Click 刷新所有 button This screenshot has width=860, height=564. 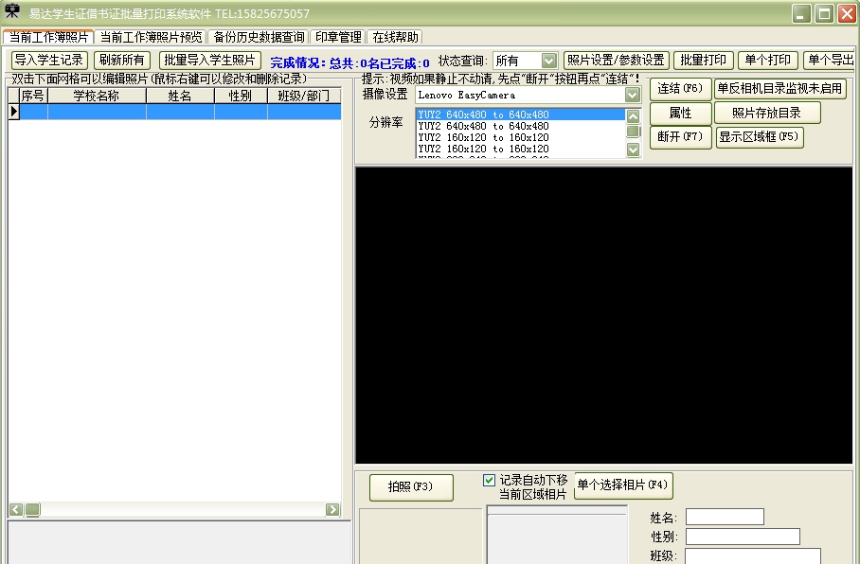tap(122, 61)
